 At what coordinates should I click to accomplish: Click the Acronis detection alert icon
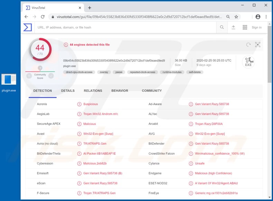pos(79,104)
